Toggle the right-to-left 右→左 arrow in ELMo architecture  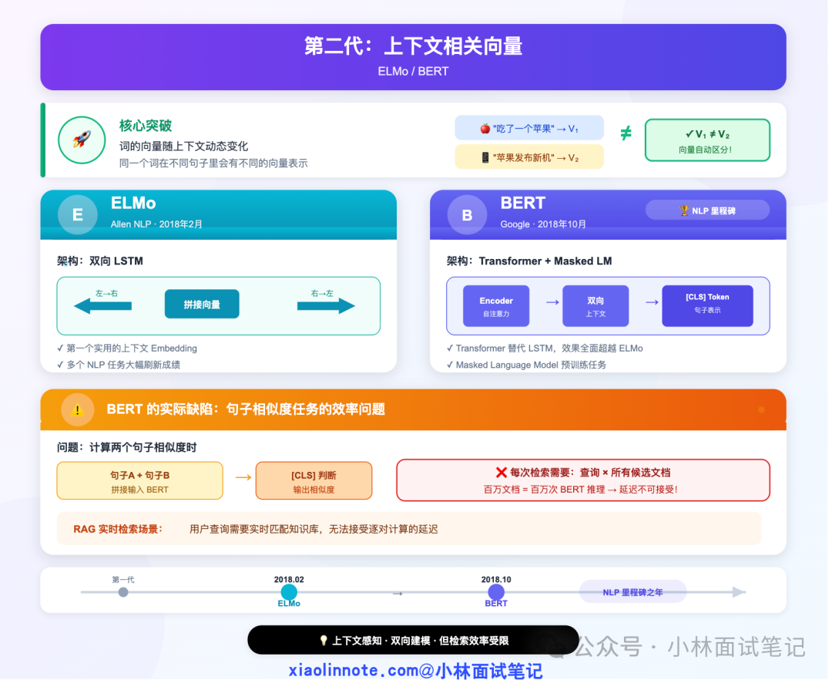click(x=327, y=305)
